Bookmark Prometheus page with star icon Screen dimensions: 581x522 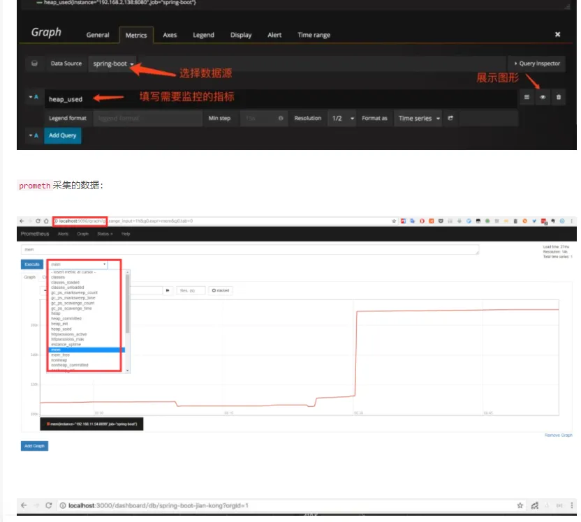[394, 221]
